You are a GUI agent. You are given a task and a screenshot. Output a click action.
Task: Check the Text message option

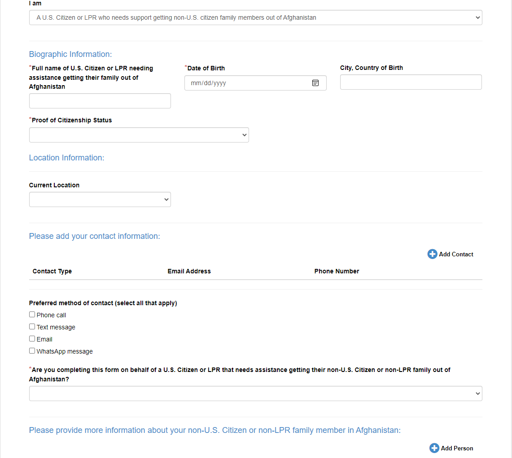tap(32, 327)
